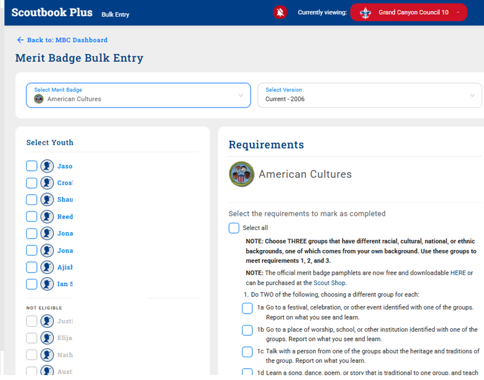This screenshot has height=380, width=484.
Task: Check the box for youth Jaso
Action: pos(31,166)
